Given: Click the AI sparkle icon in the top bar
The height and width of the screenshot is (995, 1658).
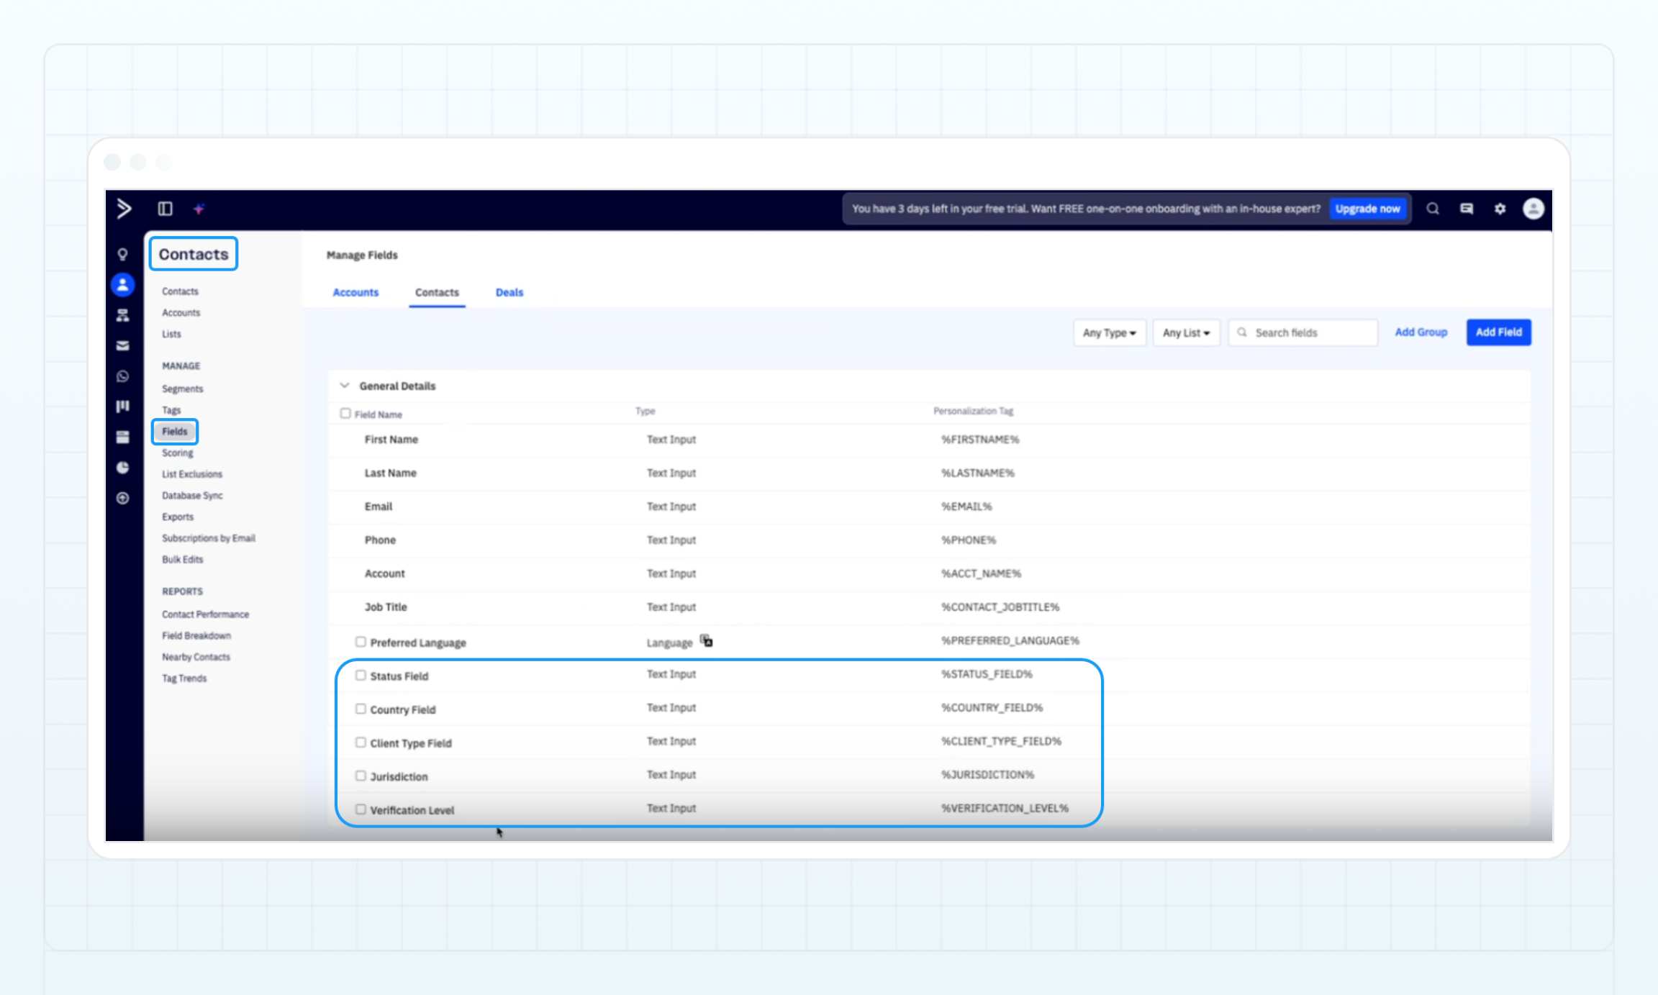Looking at the screenshot, I should pyautogui.click(x=199, y=209).
